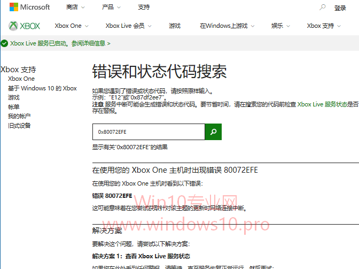Click the Microsoft logo

29,7
